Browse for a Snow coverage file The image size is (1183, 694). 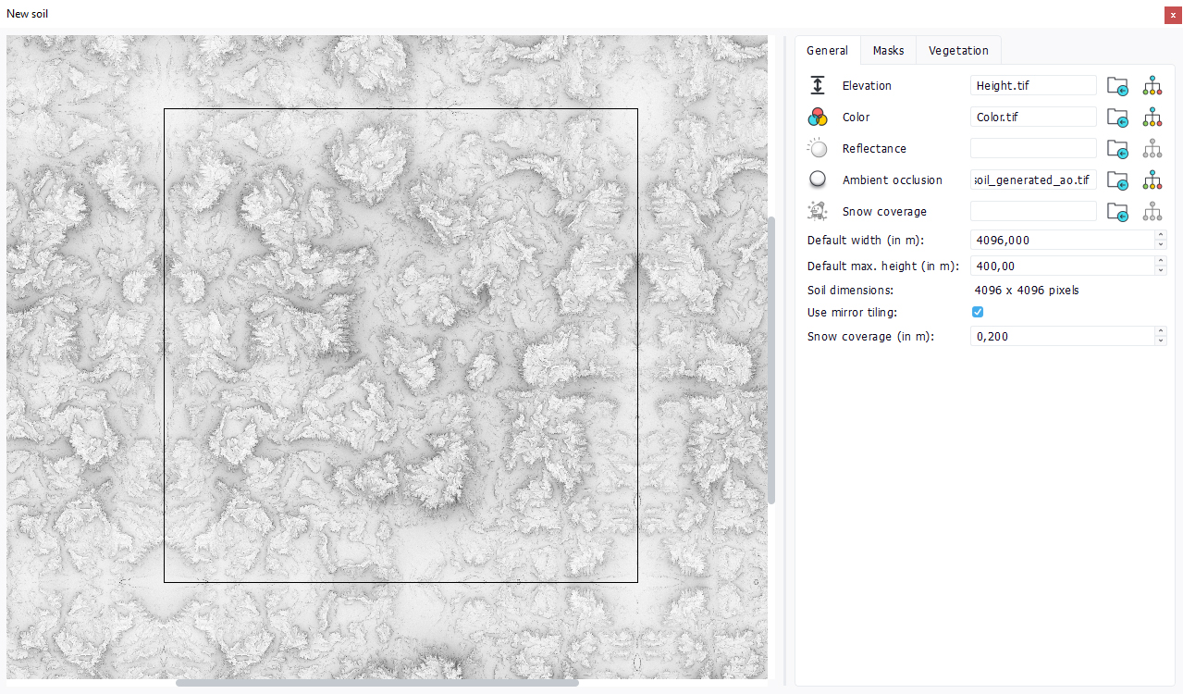tap(1117, 212)
